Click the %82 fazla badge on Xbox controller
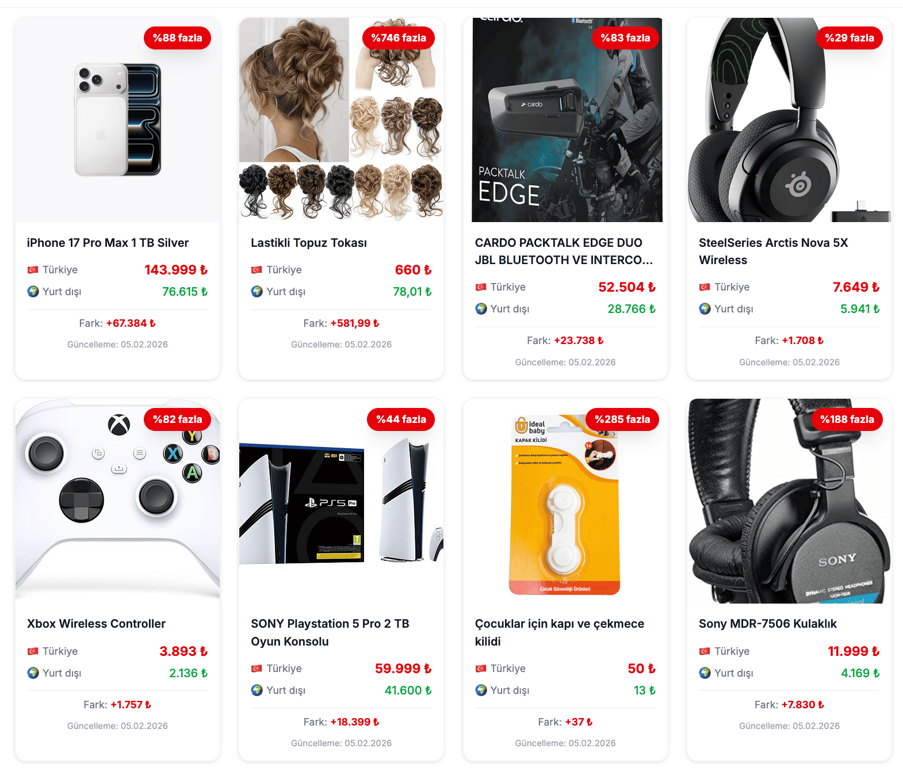Image resolution: width=903 pixels, height=771 pixels. [177, 419]
